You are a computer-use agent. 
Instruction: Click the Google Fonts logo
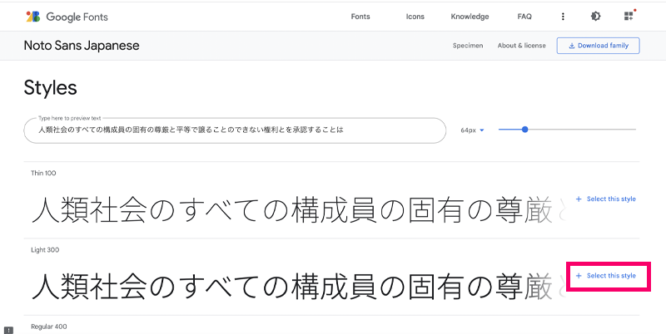click(x=67, y=17)
